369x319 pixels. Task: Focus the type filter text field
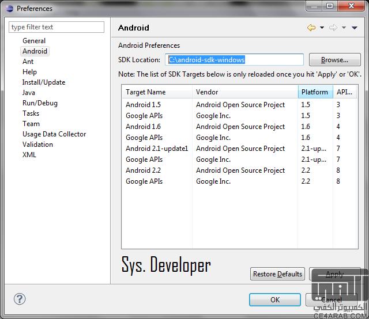coord(57,27)
